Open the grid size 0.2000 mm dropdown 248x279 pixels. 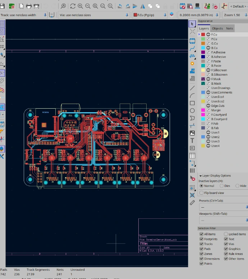click(x=199, y=15)
